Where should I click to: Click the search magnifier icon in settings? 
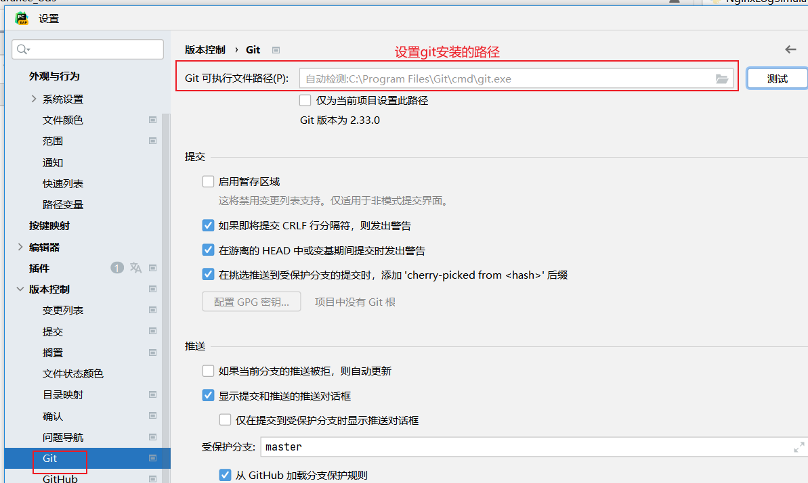point(21,49)
